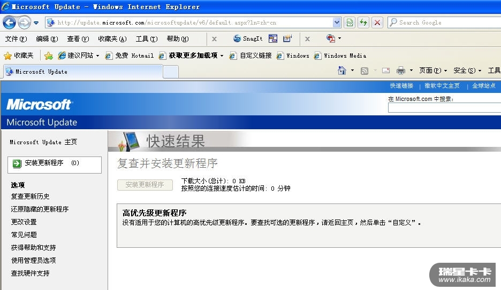Open the Windows favorite link
The width and height of the screenshot is (501, 290).
point(293,56)
